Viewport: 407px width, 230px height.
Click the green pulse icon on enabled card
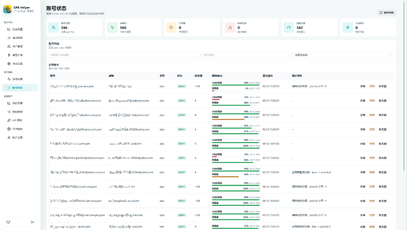[x=113, y=28]
